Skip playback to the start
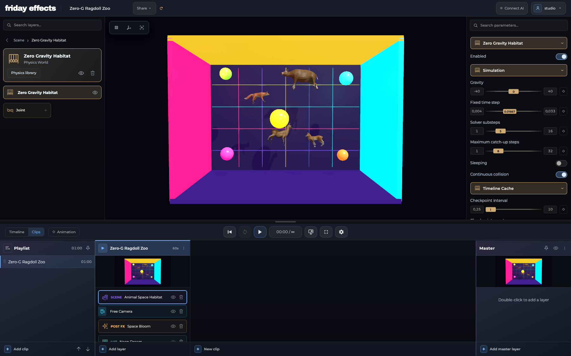Screen dimensions: 571x356 tap(230, 232)
